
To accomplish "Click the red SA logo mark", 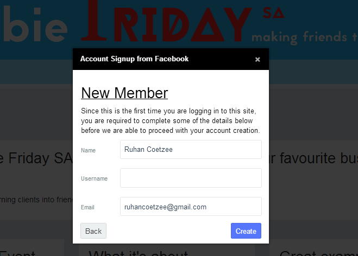I will [273, 12].
